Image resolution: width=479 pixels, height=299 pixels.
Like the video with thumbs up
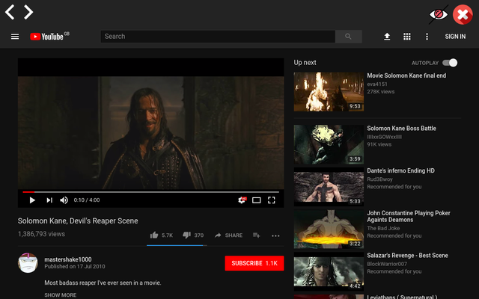[154, 235]
